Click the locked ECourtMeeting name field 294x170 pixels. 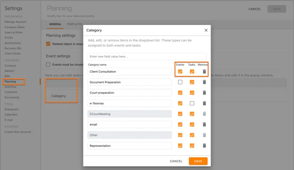pos(129,114)
